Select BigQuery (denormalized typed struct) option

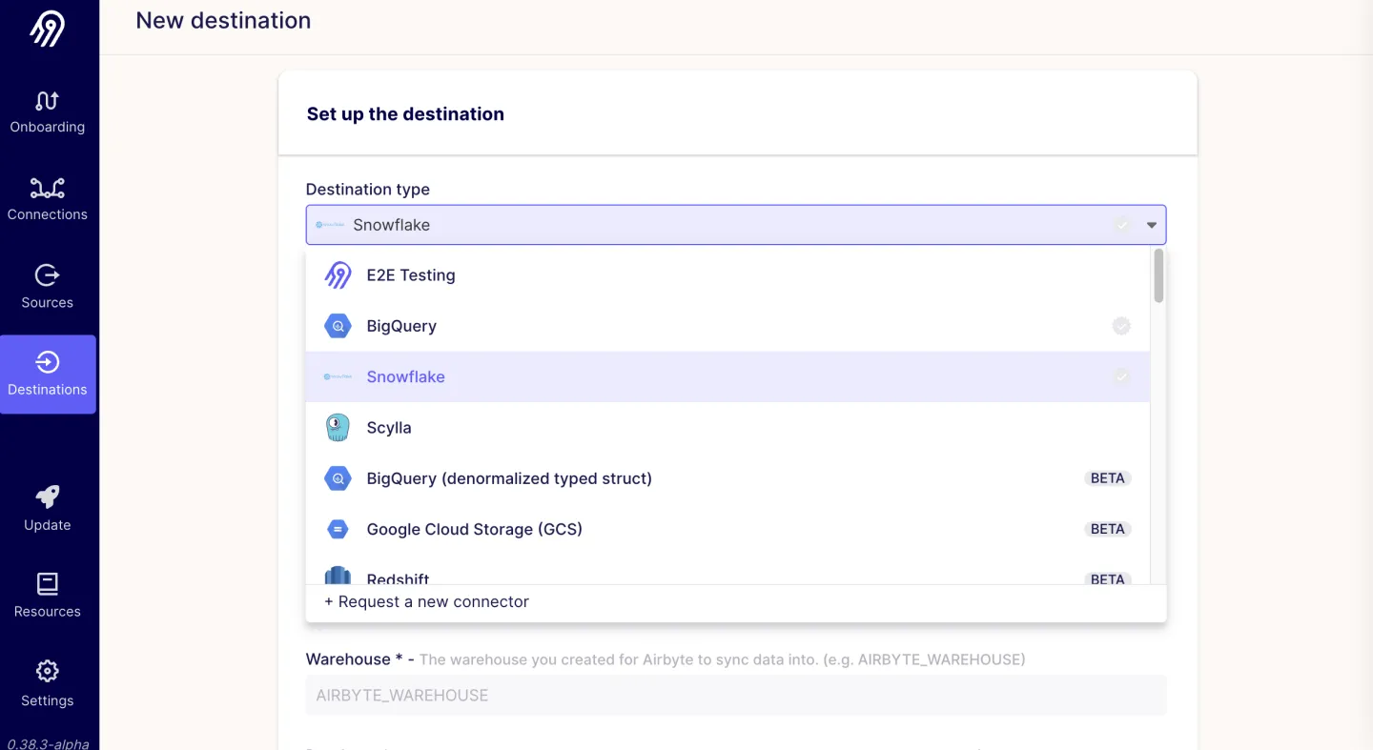point(509,478)
